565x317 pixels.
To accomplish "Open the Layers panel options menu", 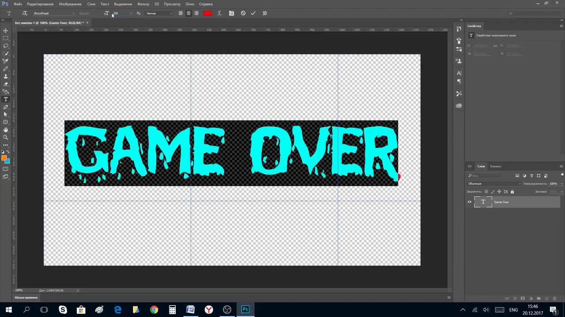I will [x=561, y=166].
